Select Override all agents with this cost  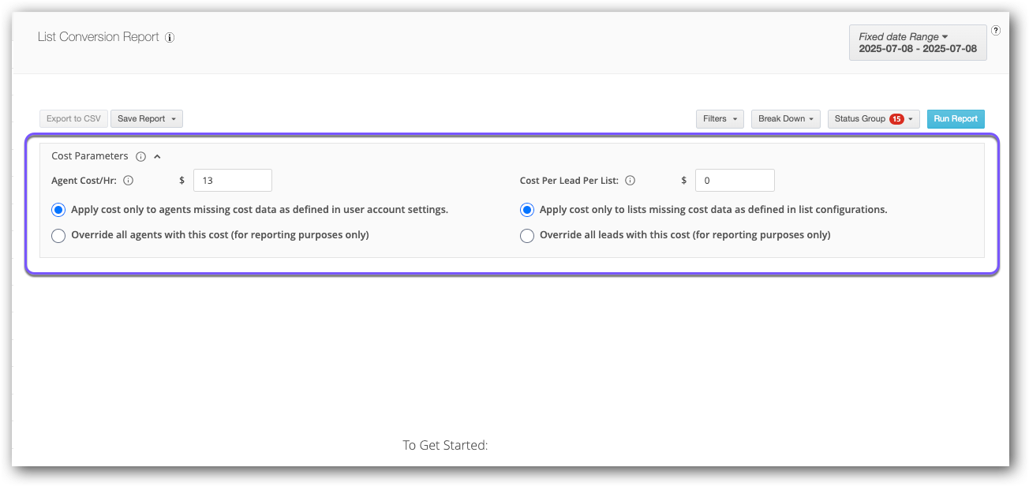[x=58, y=235]
